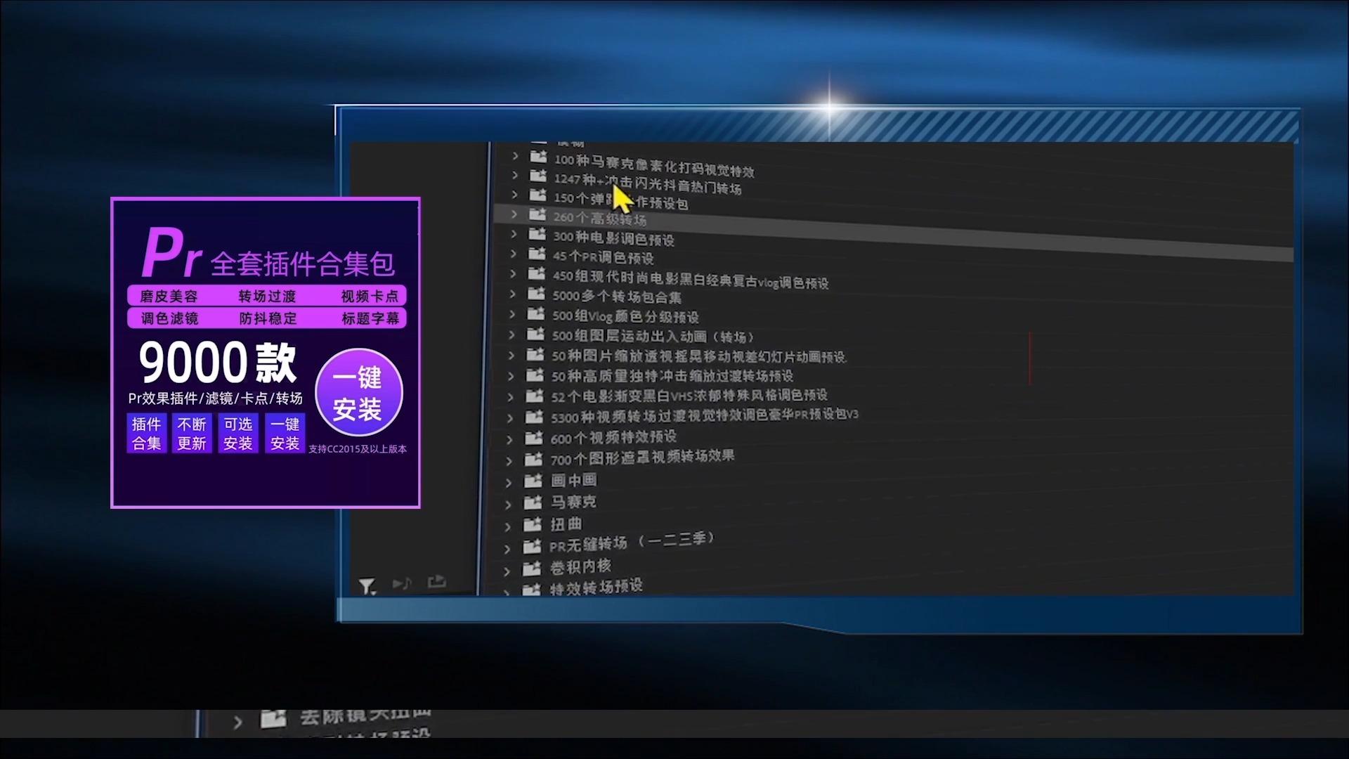Image resolution: width=1349 pixels, height=759 pixels.
Task: Click the text 500组图层运动出入动画（转场）
Action: tap(653, 336)
